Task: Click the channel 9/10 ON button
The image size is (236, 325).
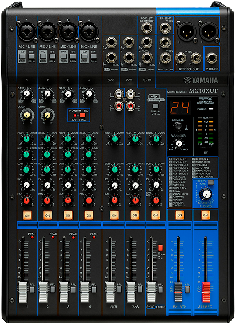Action: tap(156, 215)
